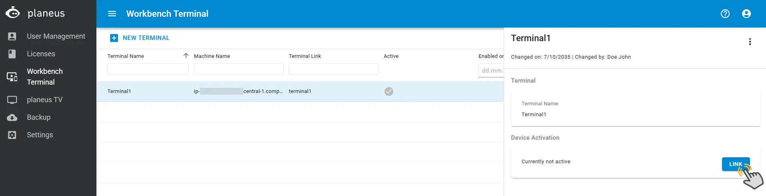
Task: Toggle the Active checkmark for Terminal1
Action: pyautogui.click(x=389, y=91)
